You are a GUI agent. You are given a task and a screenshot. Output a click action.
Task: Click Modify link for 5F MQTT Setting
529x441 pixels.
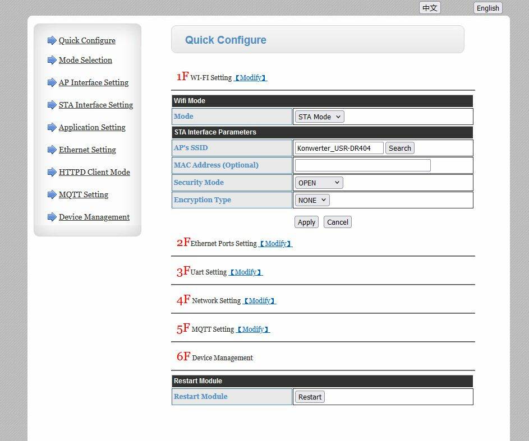click(x=253, y=329)
